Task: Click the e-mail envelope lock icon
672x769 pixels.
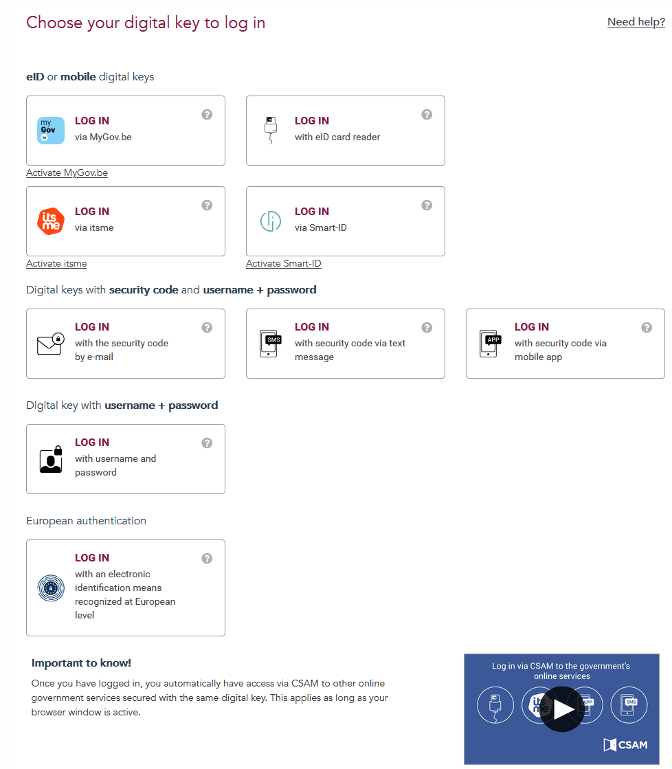Action: tap(51, 344)
